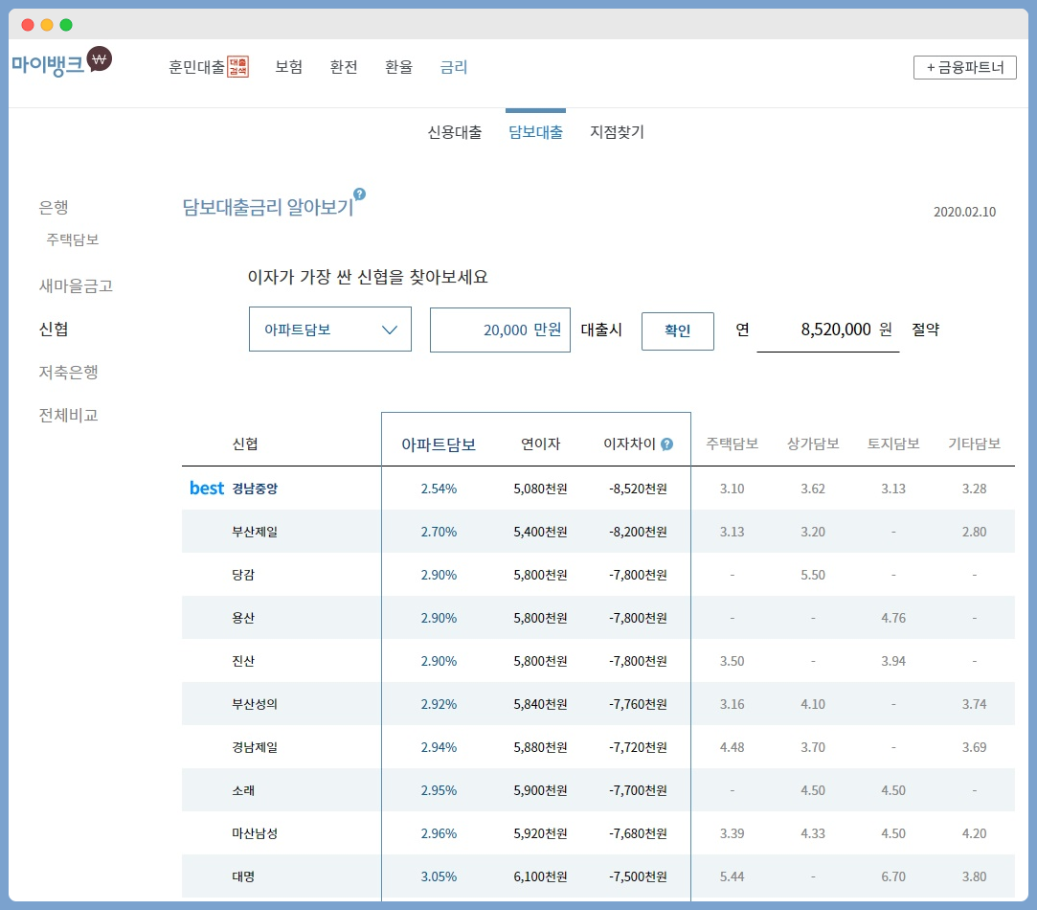Viewport: 1037px width, 910px height.
Task: Select 전체비교 in the sidebar
Action: (x=69, y=415)
